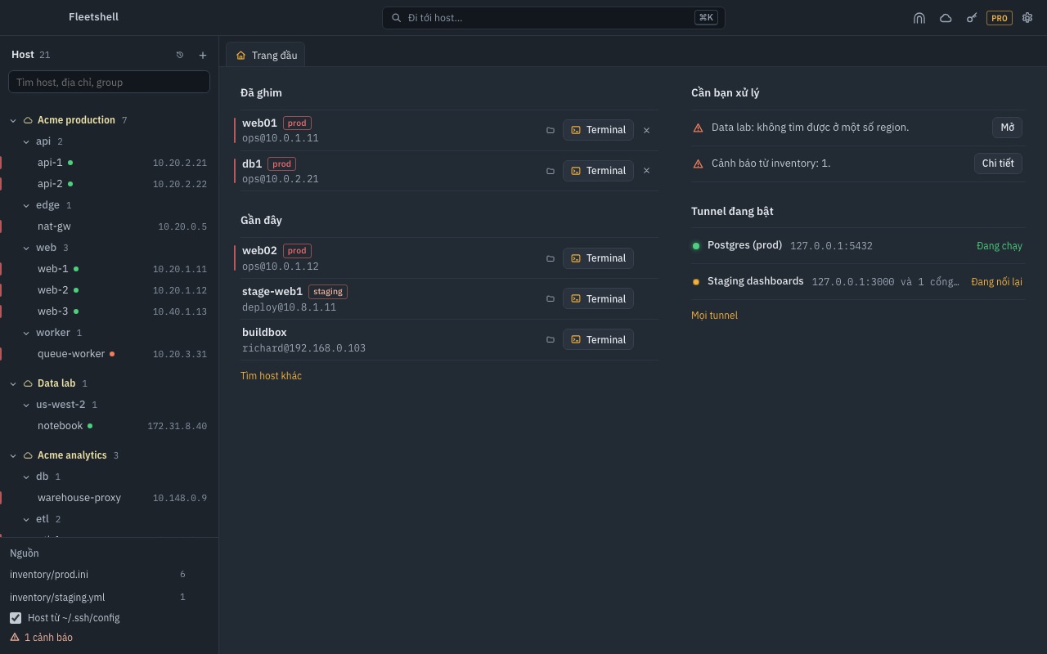Collapse the worker subgroup
This screenshot has height=654, width=1047.
26,333
